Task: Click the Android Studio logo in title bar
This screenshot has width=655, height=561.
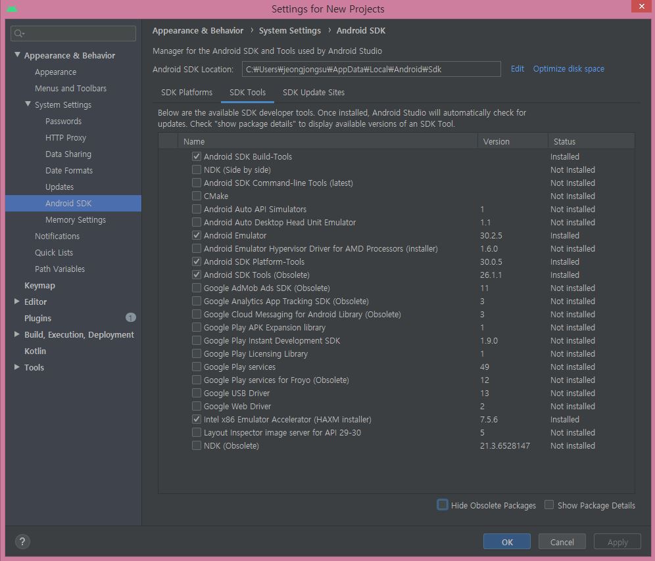Action: tap(12, 9)
